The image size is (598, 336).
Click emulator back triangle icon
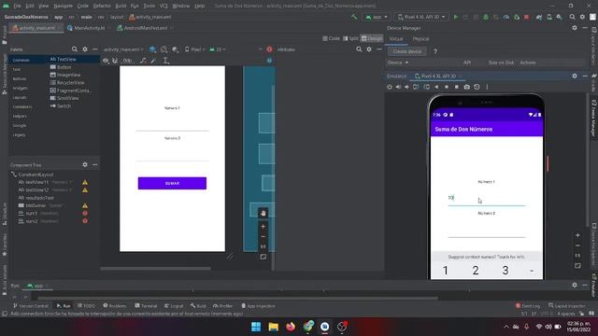[436, 87]
